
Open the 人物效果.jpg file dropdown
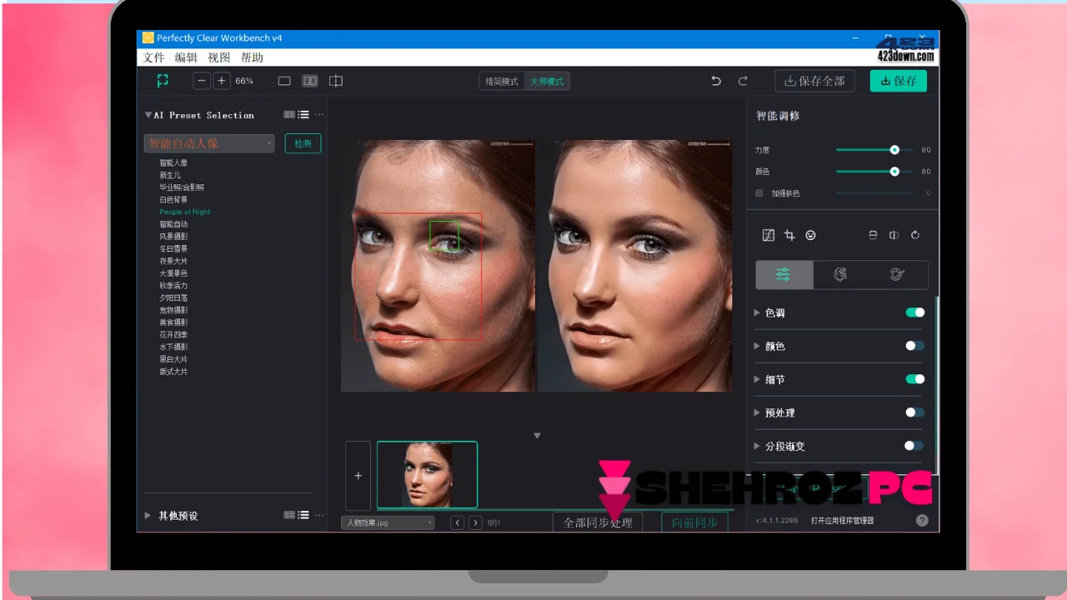[388, 522]
